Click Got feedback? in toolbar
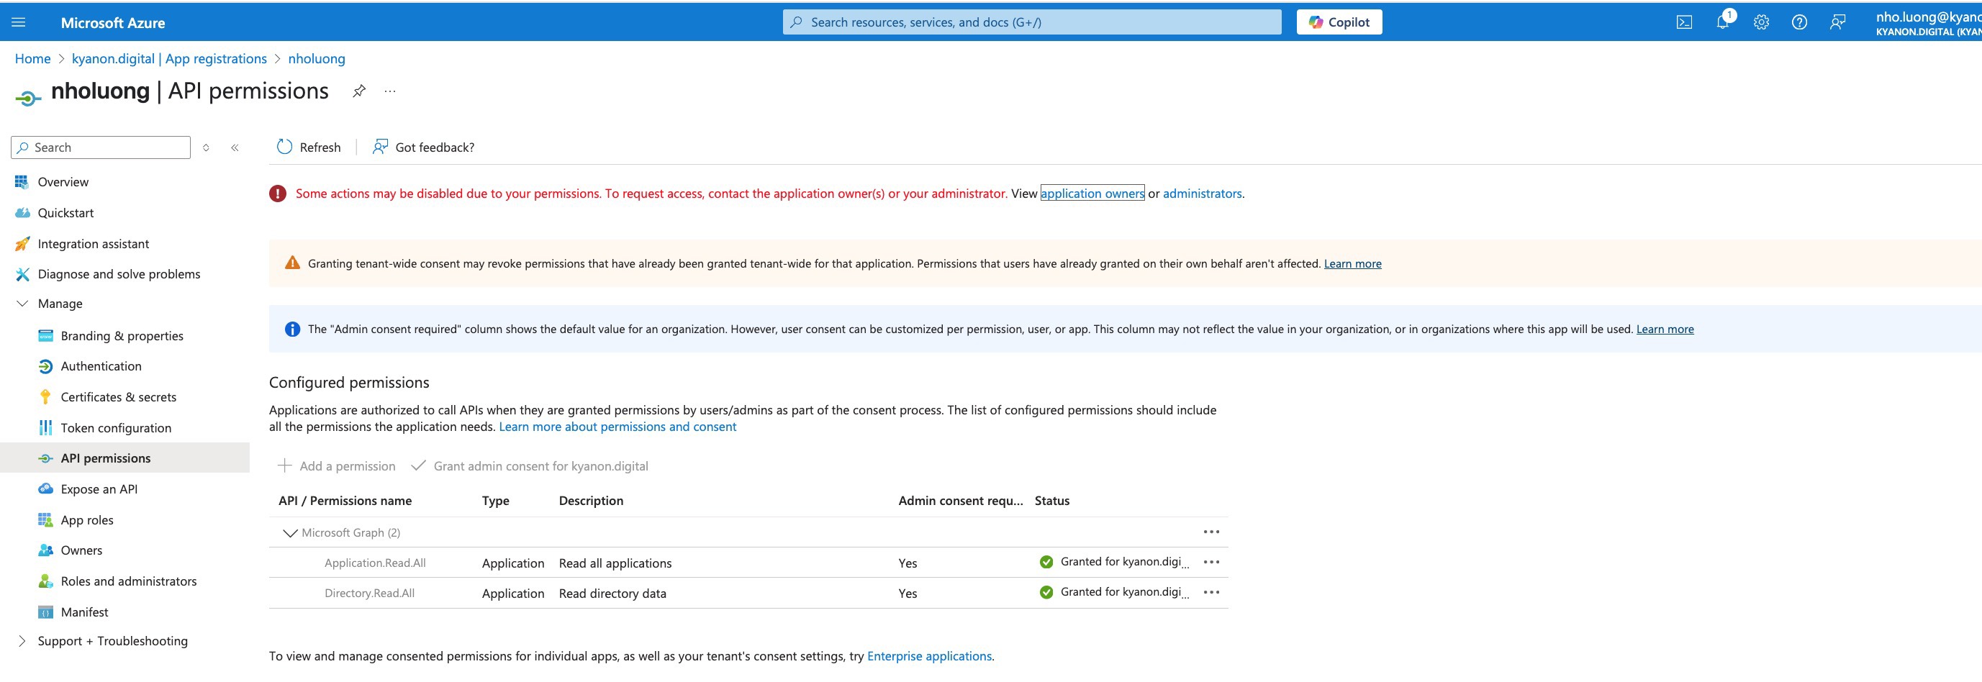This screenshot has height=682, width=1982. (x=423, y=147)
